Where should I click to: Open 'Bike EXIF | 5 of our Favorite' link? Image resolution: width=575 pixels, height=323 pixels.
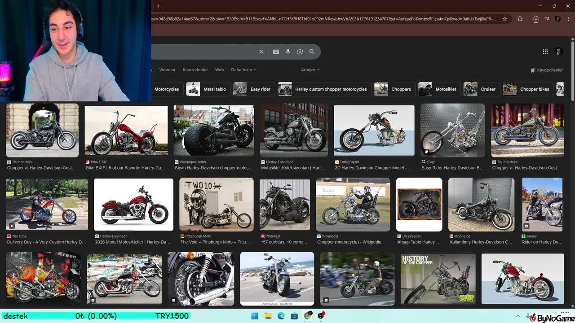coord(125,168)
